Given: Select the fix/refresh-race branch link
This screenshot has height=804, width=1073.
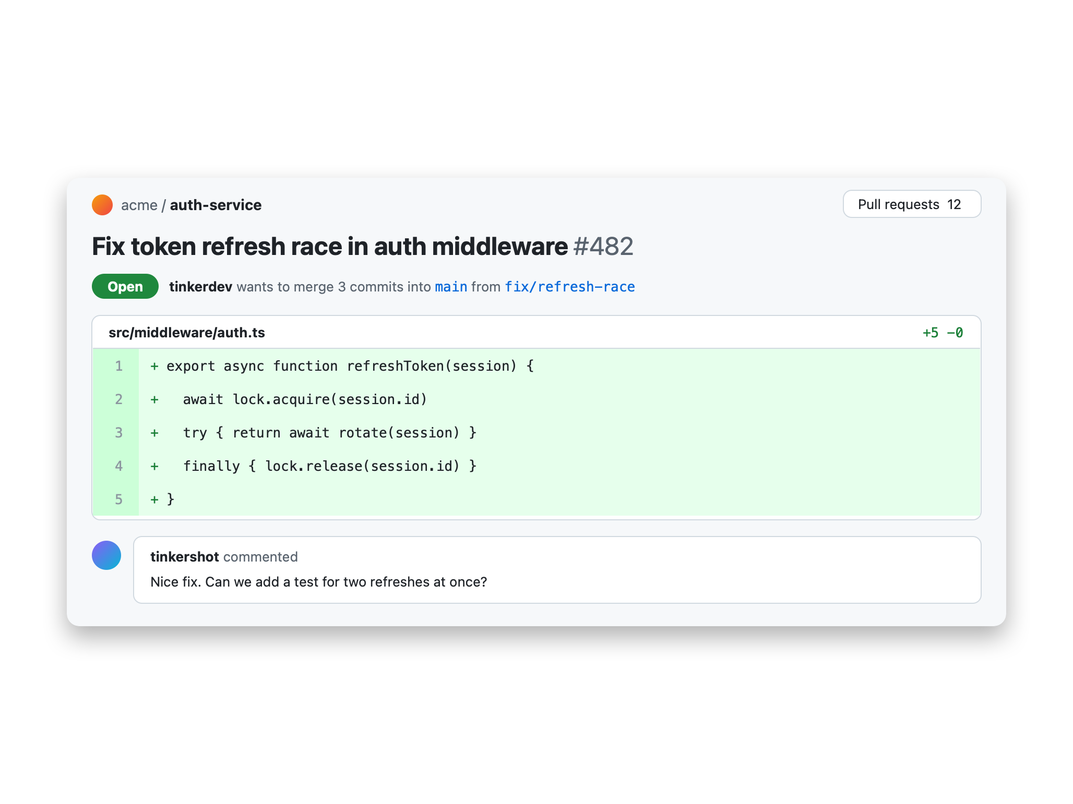Looking at the screenshot, I should click(x=569, y=287).
